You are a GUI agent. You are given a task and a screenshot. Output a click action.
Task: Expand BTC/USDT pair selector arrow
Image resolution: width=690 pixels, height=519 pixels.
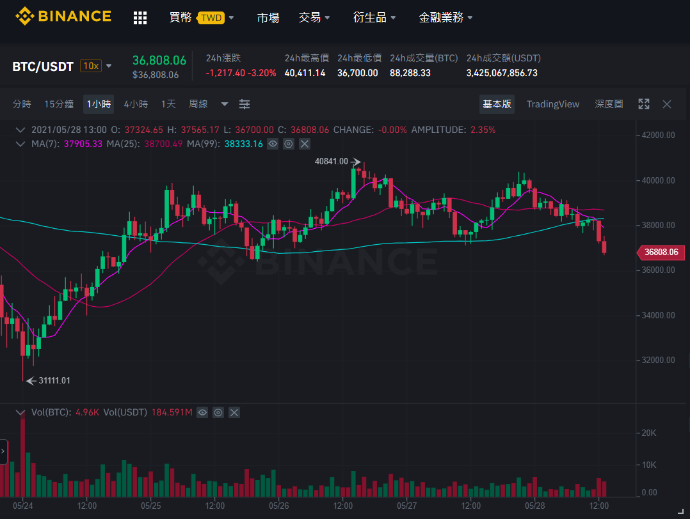[109, 66]
